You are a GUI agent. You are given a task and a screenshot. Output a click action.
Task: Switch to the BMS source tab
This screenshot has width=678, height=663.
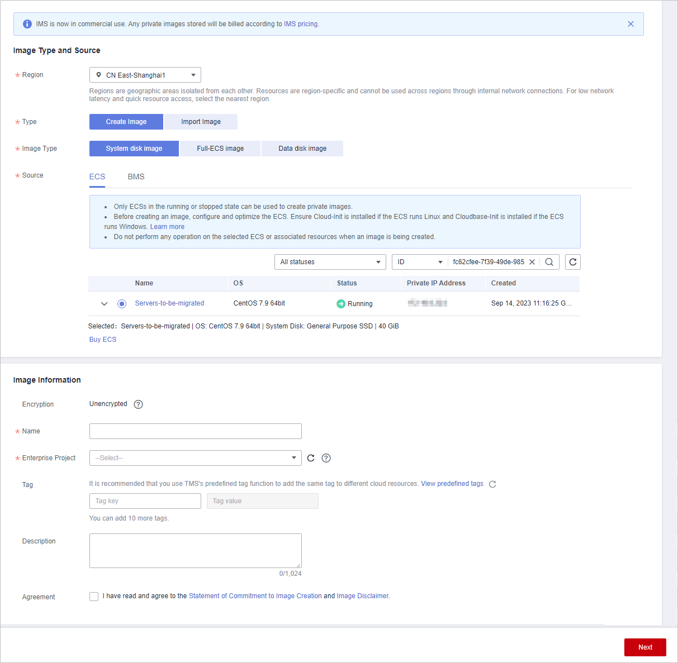pyautogui.click(x=136, y=177)
